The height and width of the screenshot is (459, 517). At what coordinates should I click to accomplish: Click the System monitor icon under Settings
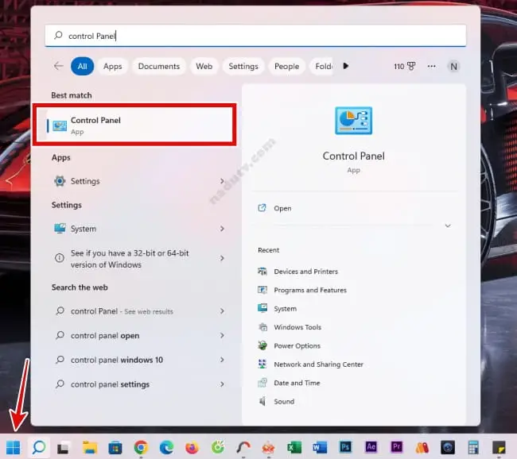tap(60, 228)
